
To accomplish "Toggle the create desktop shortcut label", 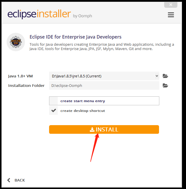I will [x=83, y=111].
